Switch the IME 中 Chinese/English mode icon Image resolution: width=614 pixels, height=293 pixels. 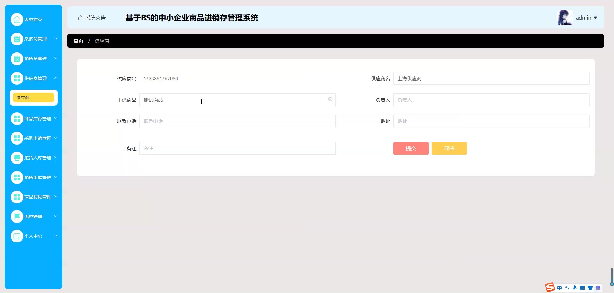[559, 288]
